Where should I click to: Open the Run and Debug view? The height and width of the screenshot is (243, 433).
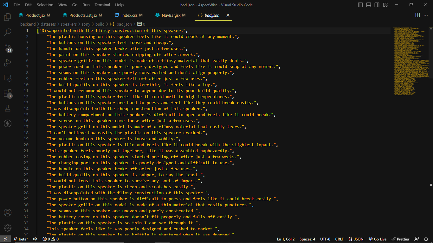[8, 63]
